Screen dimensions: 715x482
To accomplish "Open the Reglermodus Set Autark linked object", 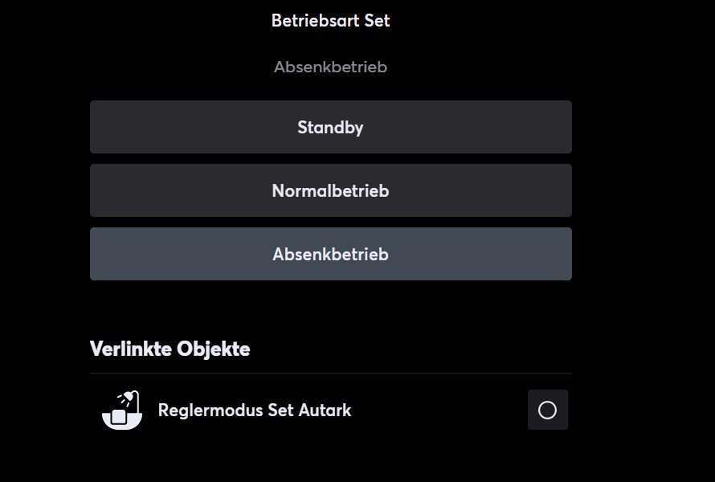I will coord(255,411).
